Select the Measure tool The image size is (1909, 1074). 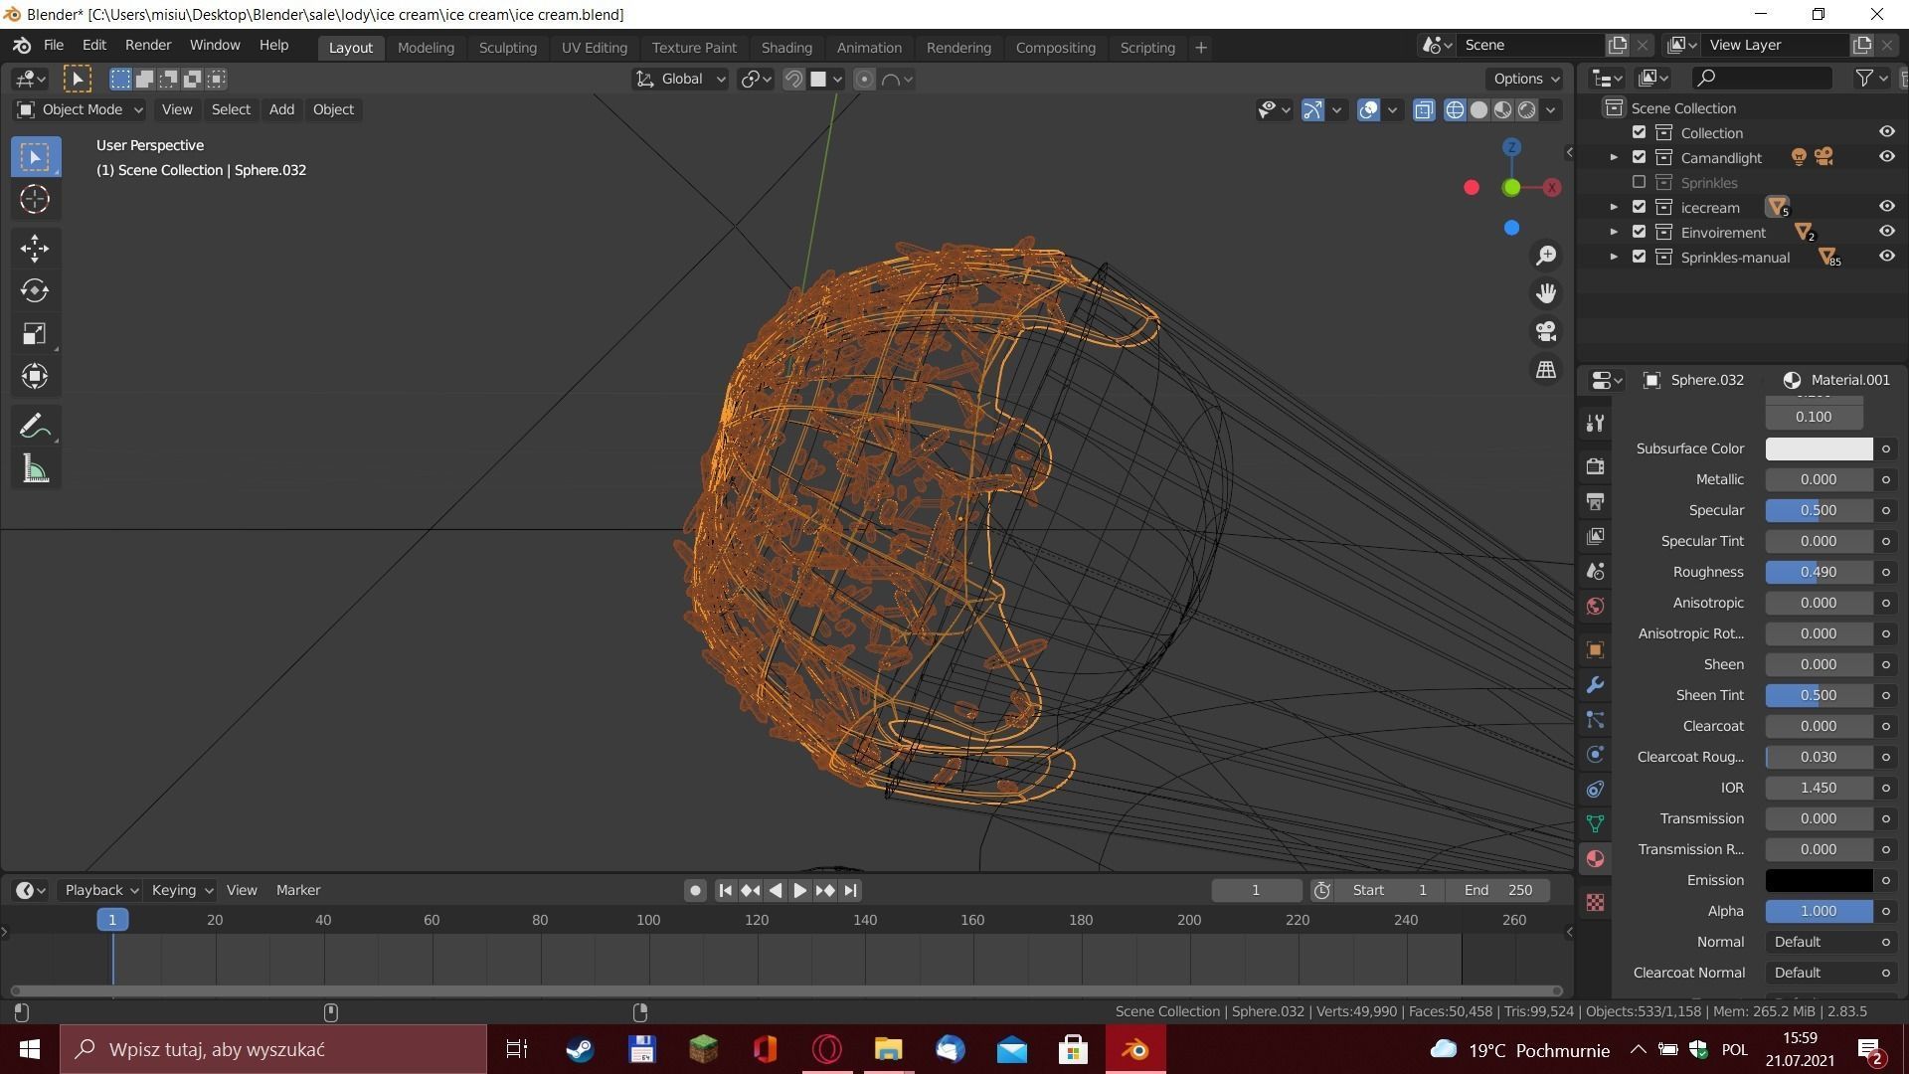[x=35, y=469]
